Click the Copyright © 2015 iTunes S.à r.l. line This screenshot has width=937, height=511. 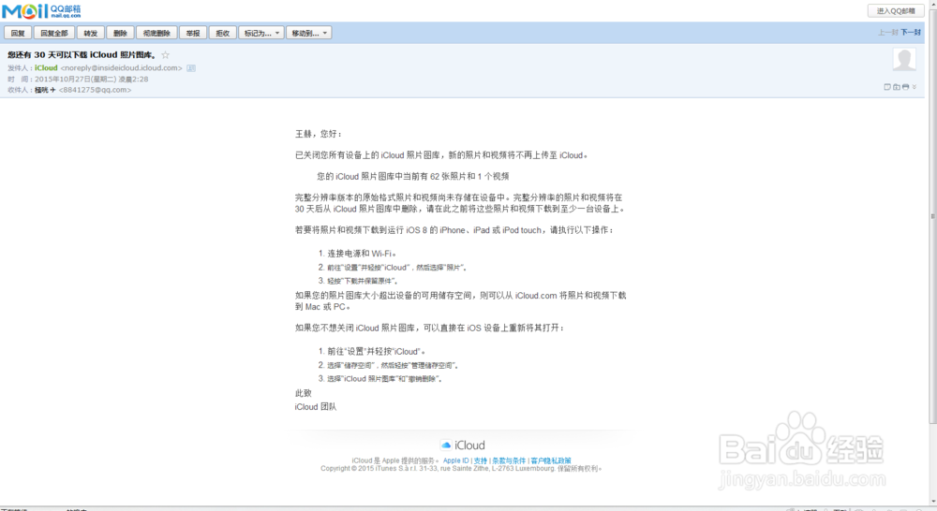[461, 469]
